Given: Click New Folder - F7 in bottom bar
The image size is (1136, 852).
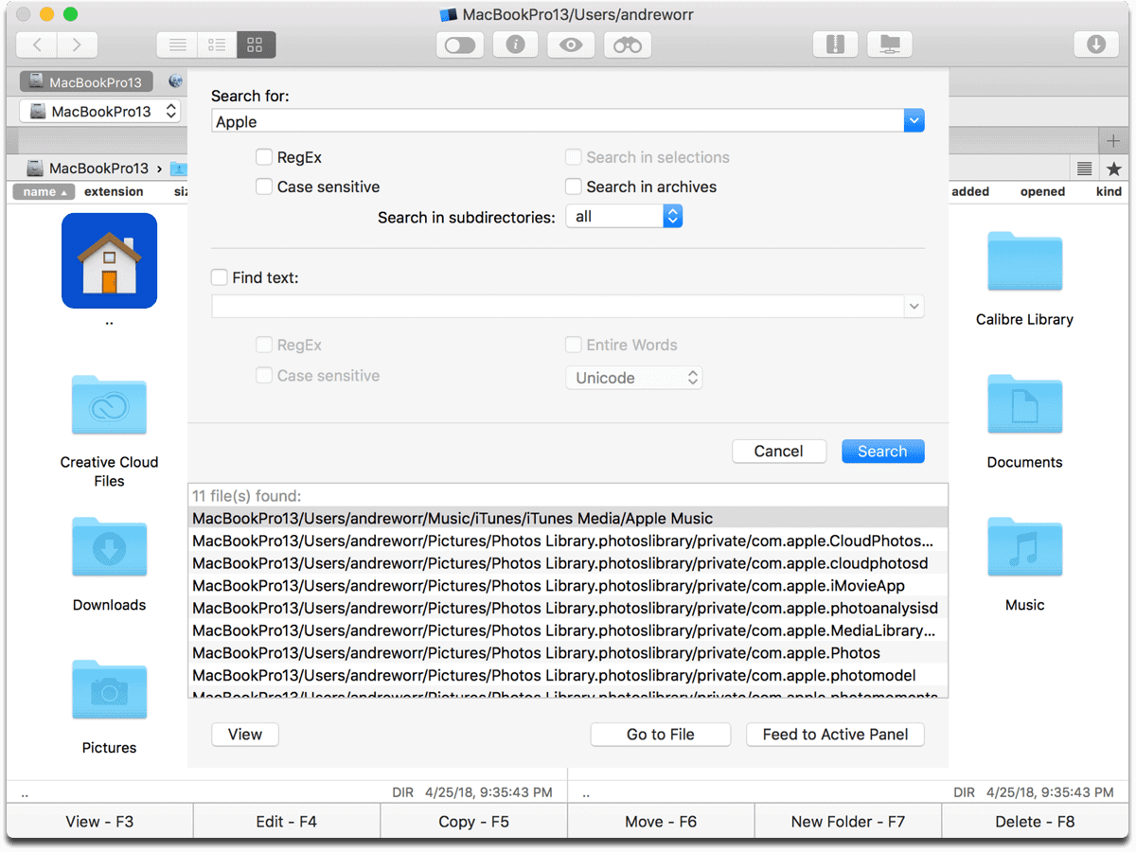Looking at the screenshot, I should click(848, 822).
